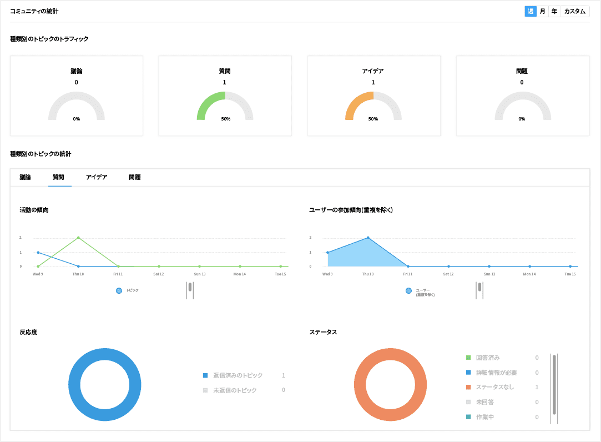
Task: Click the 回答済み legend label
Action: click(488, 358)
